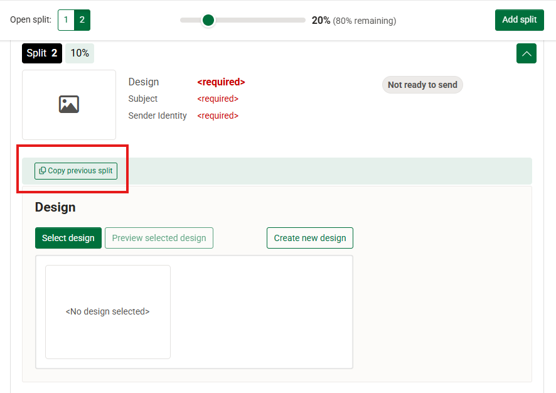
Task: Click the Not ready to send status badge
Action: pyautogui.click(x=422, y=85)
